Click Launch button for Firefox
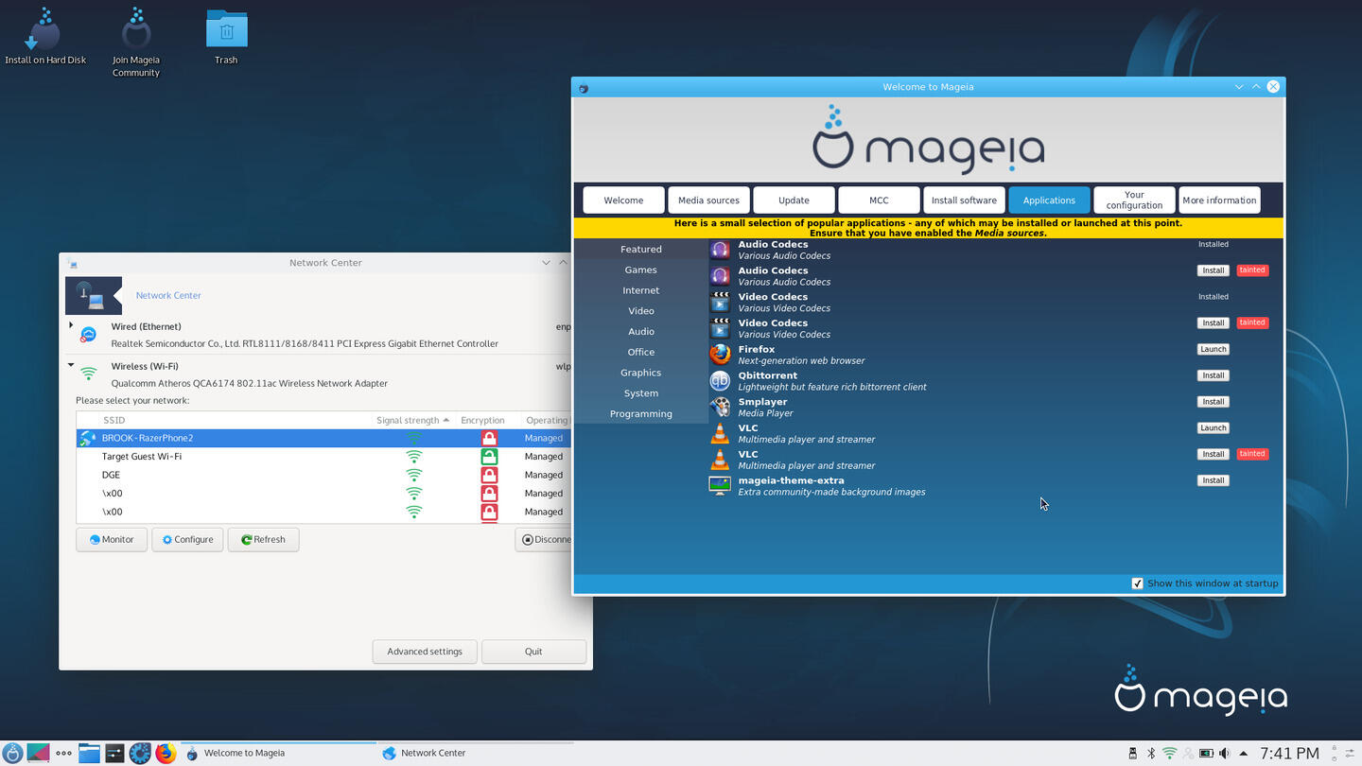The image size is (1362, 766). (x=1213, y=349)
